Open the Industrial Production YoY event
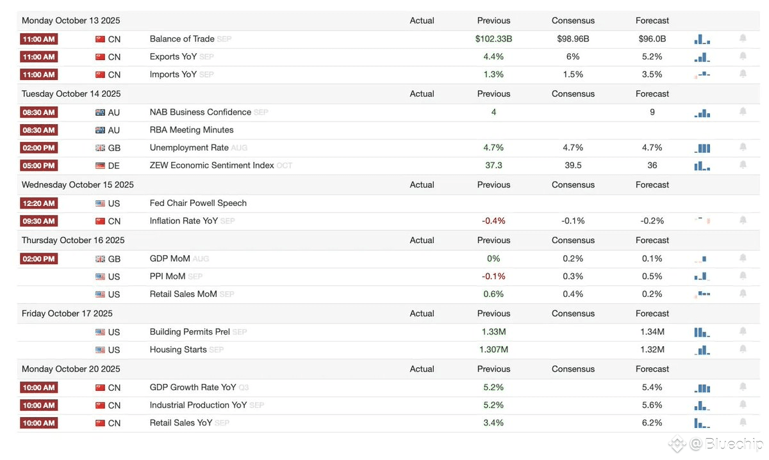 [x=198, y=405]
